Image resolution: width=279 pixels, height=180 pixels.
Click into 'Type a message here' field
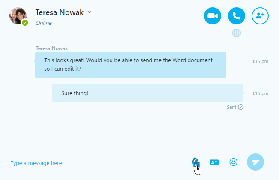point(36,163)
